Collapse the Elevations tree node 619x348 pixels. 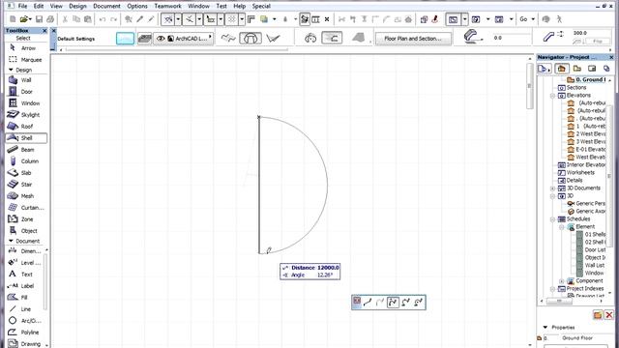[553, 96]
